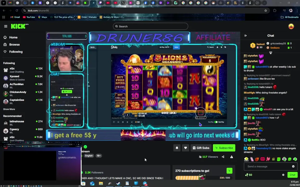
Task: Switch to the Wikipedia browser tab
Action: (138, 3)
